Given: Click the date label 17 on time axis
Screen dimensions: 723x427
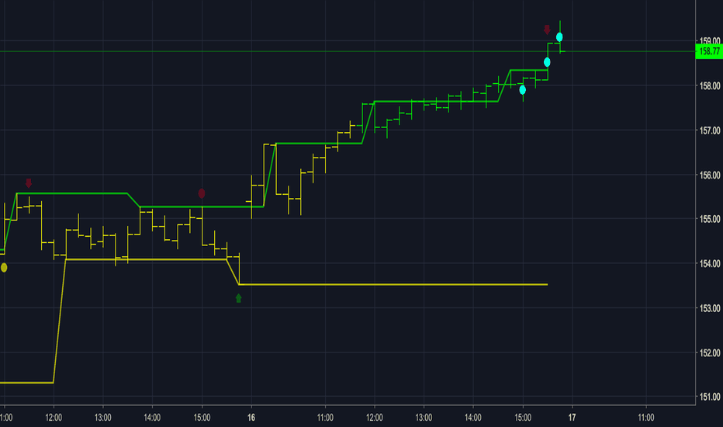Looking at the screenshot, I should 573,418.
